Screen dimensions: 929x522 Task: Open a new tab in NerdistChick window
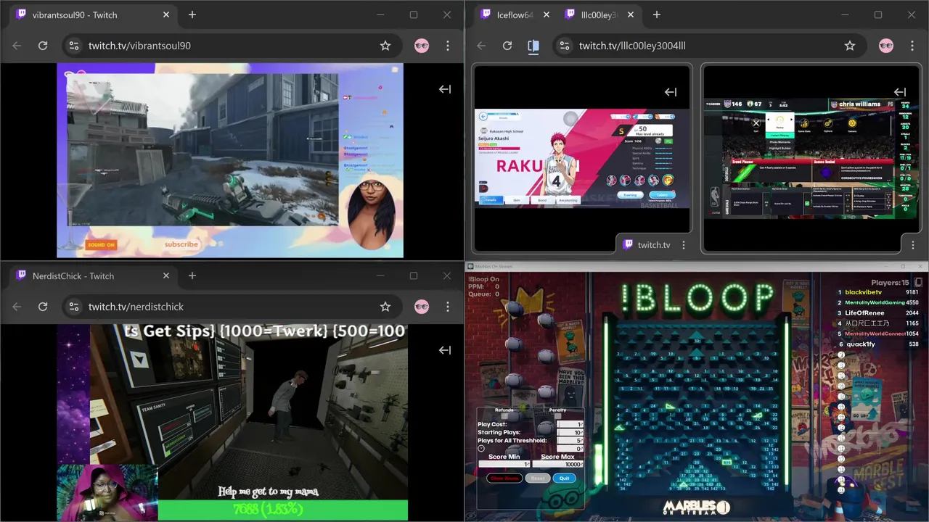tap(192, 275)
